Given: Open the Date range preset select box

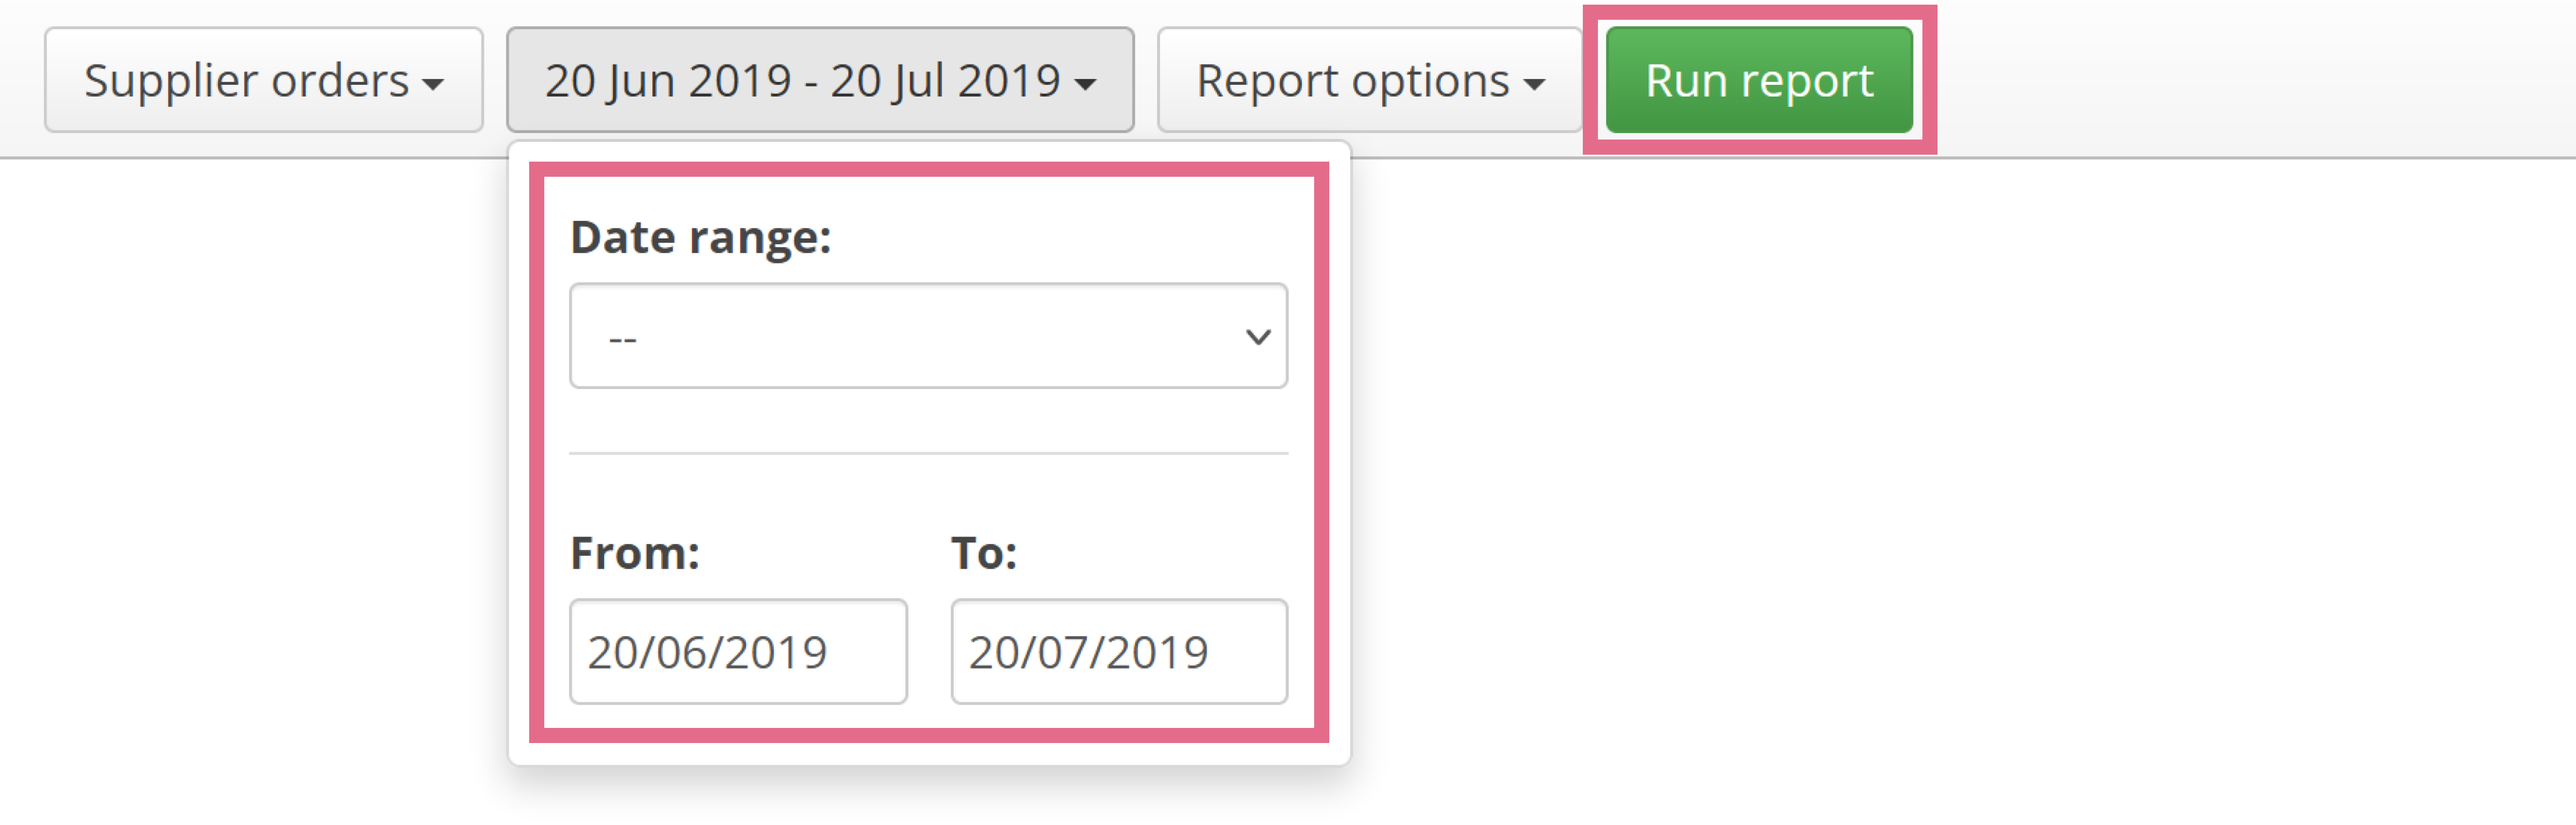Looking at the screenshot, I should [x=928, y=336].
